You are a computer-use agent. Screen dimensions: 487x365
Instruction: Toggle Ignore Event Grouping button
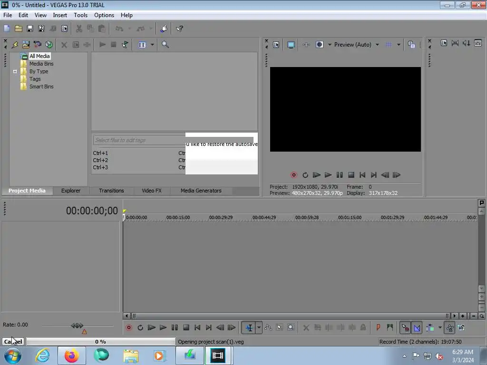[x=461, y=327]
